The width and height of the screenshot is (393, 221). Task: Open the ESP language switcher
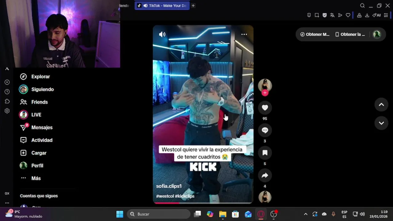(344, 214)
